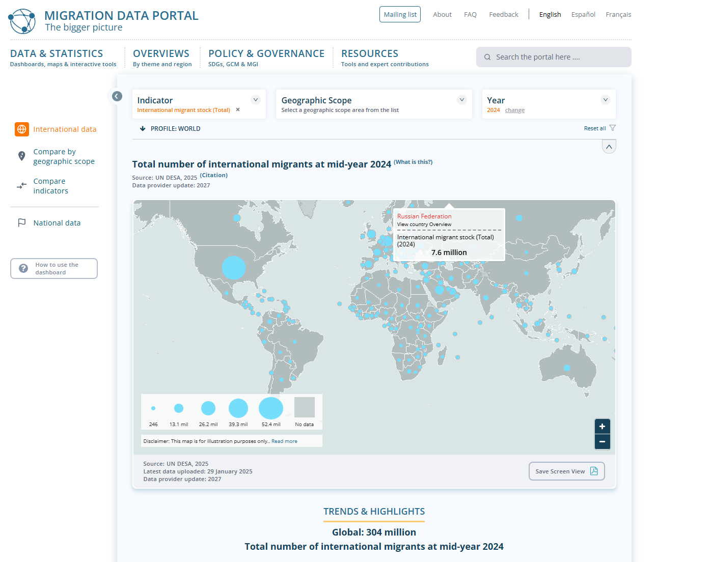711x562 pixels.
Task: Click the National data flag icon
Action: coord(22,223)
